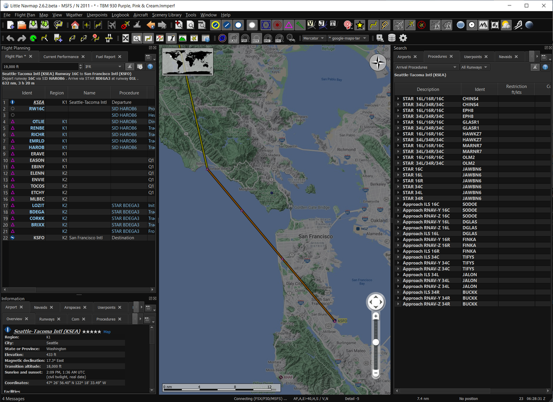Click the world overview map thumbnail
The image size is (553, 402).
187,61
